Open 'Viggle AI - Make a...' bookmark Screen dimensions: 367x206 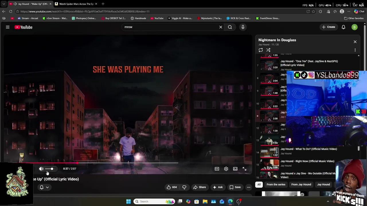point(180,18)
